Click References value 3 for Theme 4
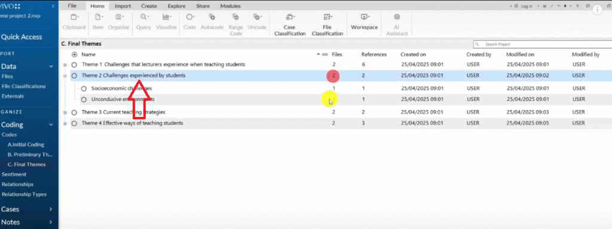The height and width of the screenshot is (229, 612). (363, 123)
